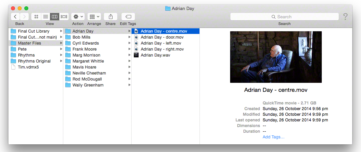Switch to list view
The width and height of the screenshot is (361, 152).
(46, 17)
